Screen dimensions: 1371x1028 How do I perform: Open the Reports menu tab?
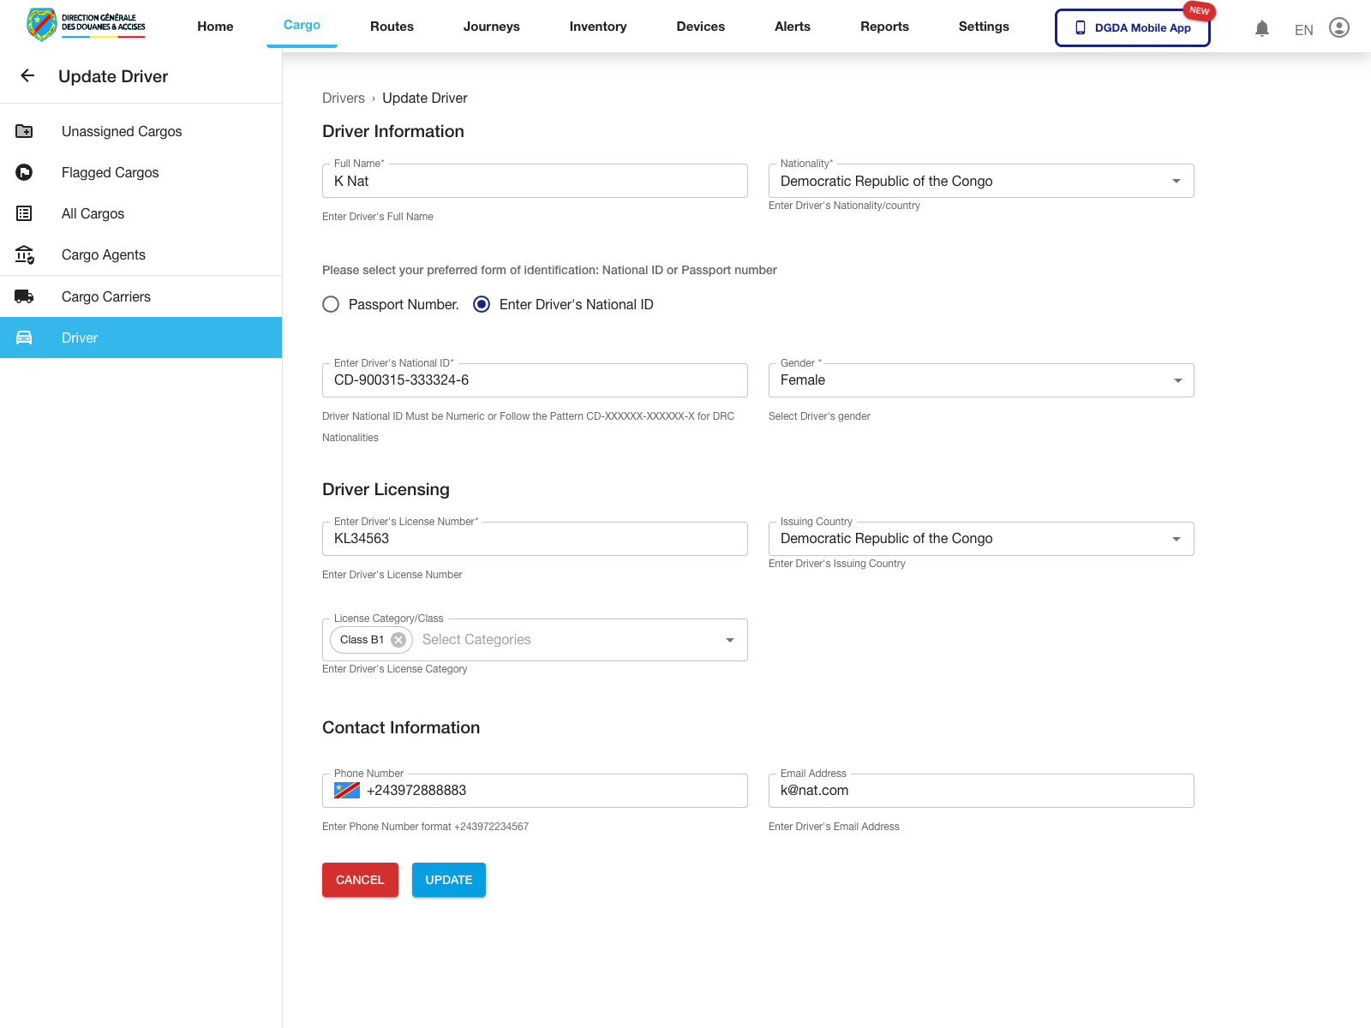[884, 27]
